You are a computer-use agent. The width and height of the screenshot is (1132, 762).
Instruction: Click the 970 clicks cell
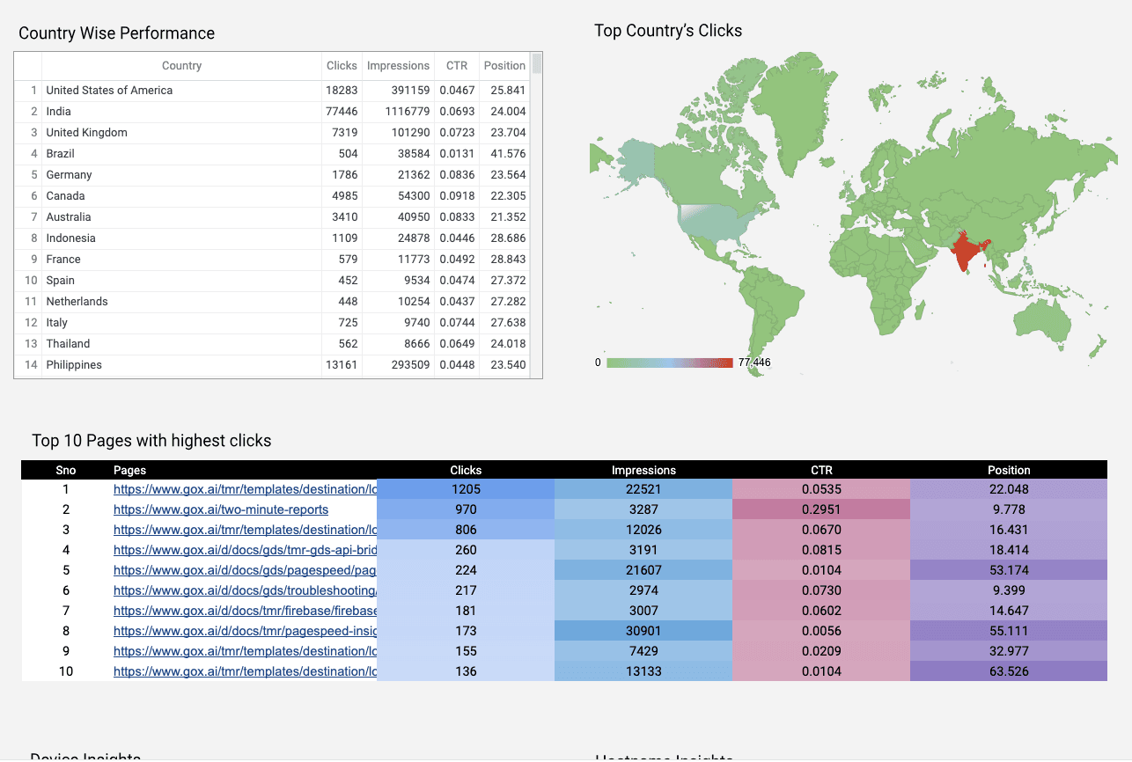coord(466,509)
